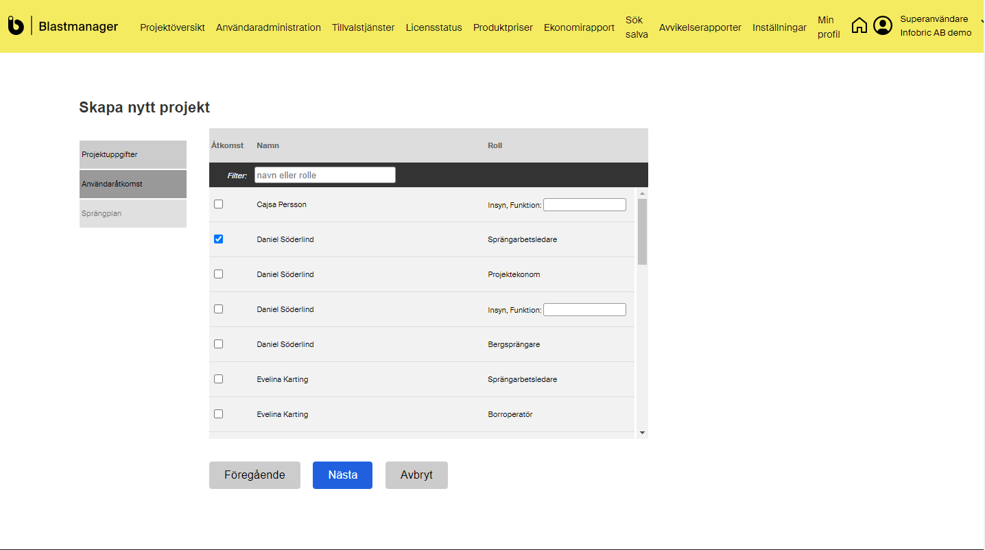Open Inställningar from the top bar
985x550 pixels.
tap(779, 27)
